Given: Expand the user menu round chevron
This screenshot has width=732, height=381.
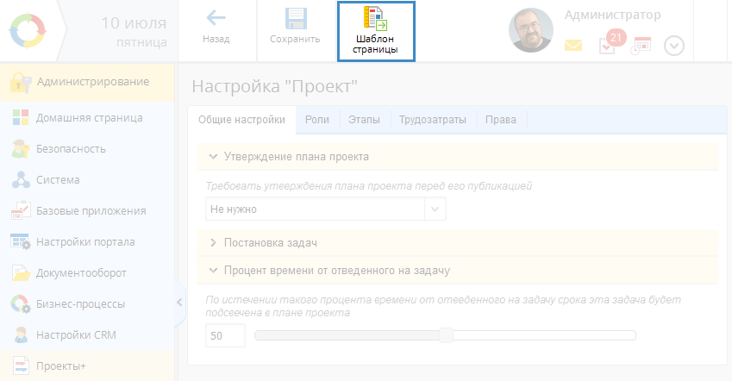Looking at the screenshot, I should [674, 46].
